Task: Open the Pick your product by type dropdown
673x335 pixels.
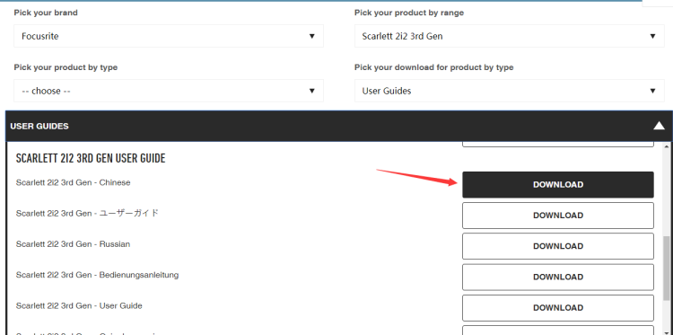Action: [x=169, y=91]
